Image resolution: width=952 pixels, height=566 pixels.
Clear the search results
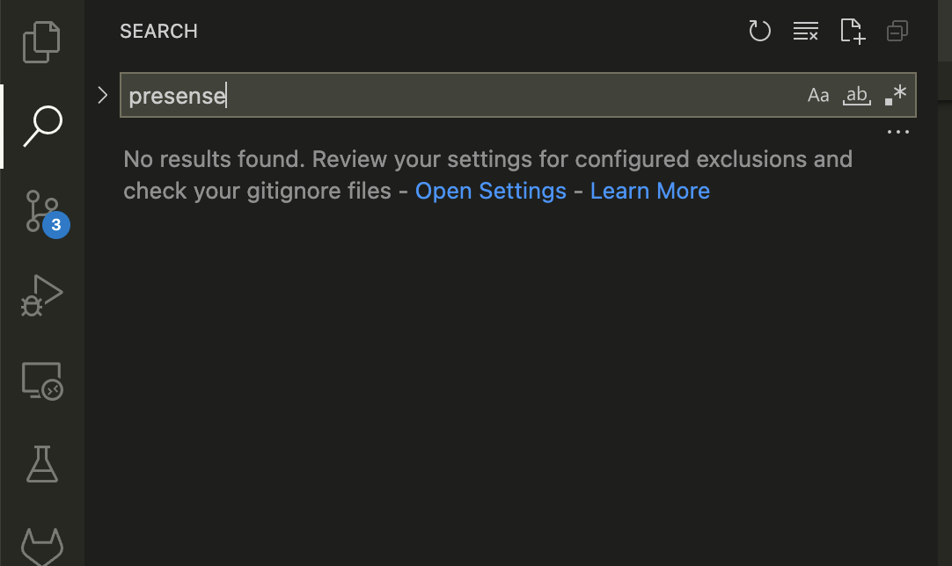pyautogui.click(x=806, y=31)
